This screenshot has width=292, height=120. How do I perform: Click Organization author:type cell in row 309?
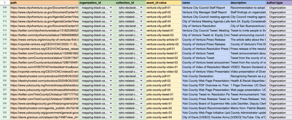tap(279, 8)
